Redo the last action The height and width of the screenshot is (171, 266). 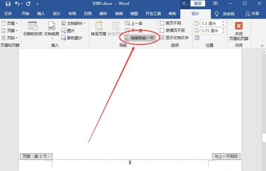pos(28,4)
